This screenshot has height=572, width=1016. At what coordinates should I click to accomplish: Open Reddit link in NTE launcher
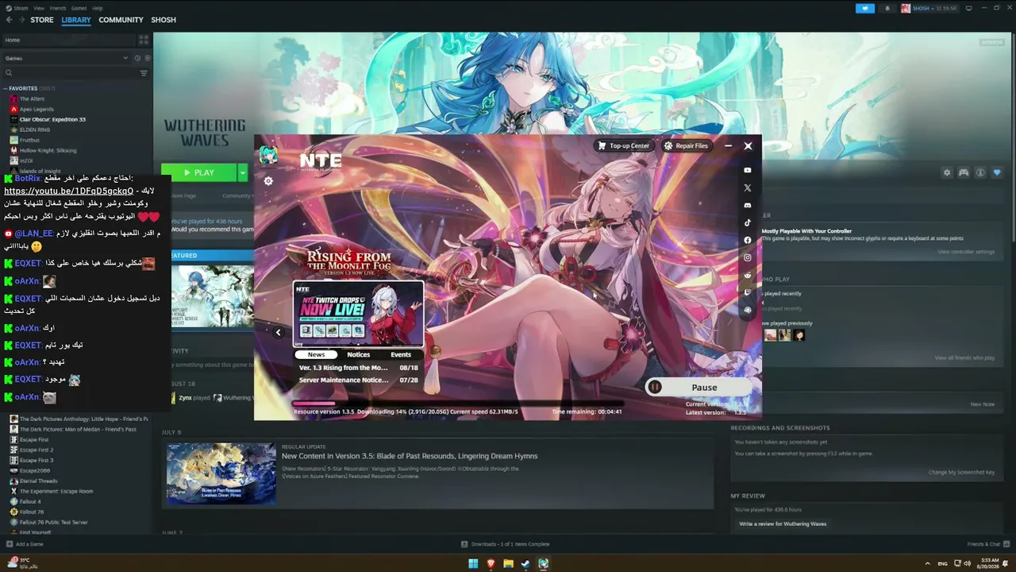pyautogui.click(x=747, y=275)
